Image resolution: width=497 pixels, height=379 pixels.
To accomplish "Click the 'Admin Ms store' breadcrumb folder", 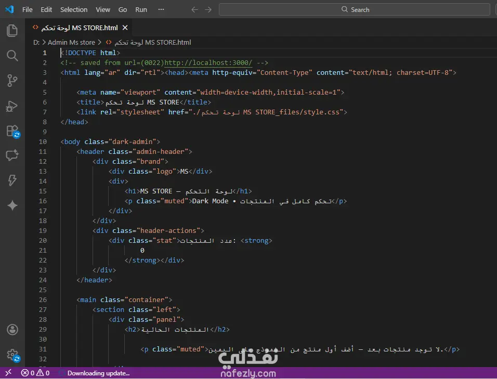I will tap(71, 43).
